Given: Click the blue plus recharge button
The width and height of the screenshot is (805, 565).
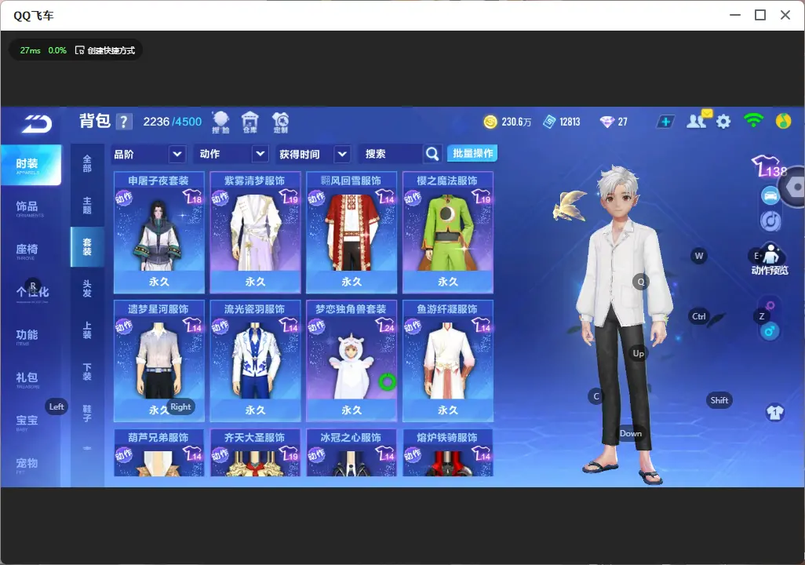Looking at the screenshot, I should click(x=665, y=122).
